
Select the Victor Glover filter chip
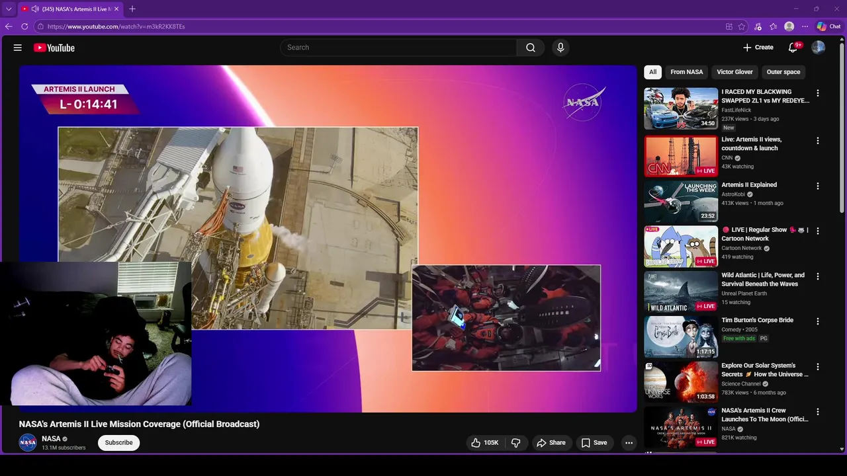735,72
